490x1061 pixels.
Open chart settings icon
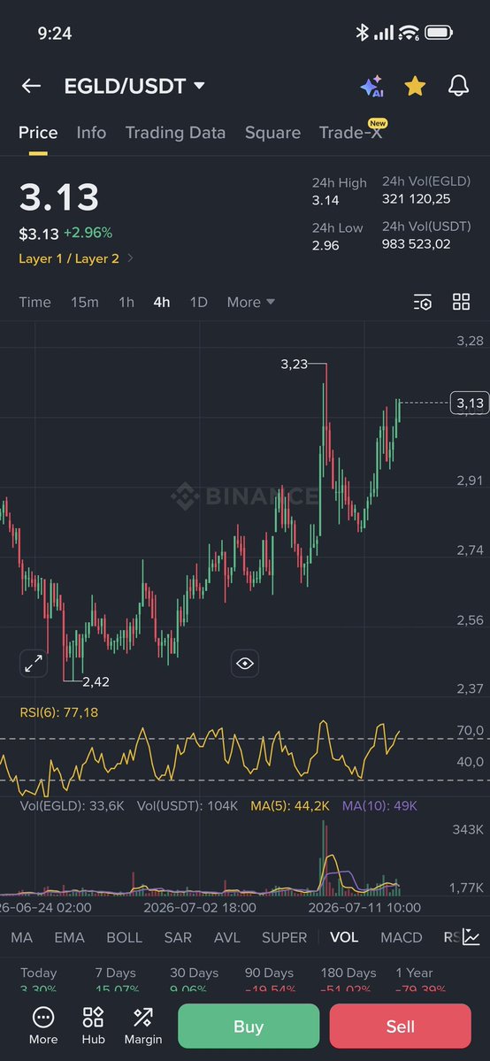pyautogui.click(x=422, y=303)
